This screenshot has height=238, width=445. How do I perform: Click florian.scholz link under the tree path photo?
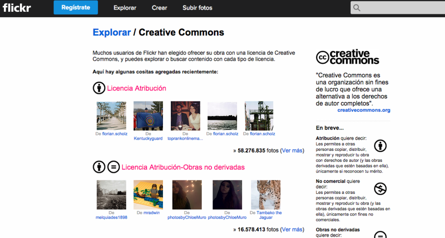click(115, 134)
